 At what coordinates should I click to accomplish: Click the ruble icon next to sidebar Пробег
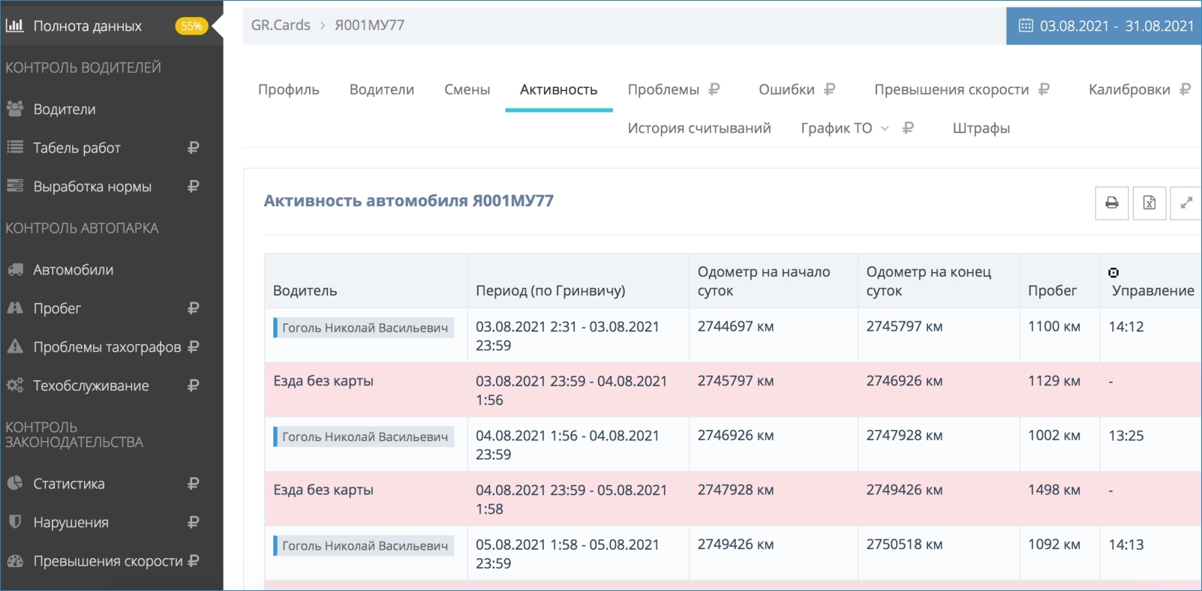point(194,308)
